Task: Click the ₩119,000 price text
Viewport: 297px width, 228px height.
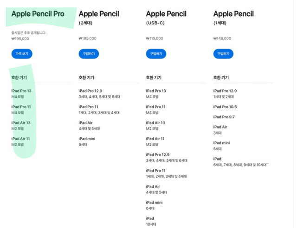Action: (x=155, y=39)
